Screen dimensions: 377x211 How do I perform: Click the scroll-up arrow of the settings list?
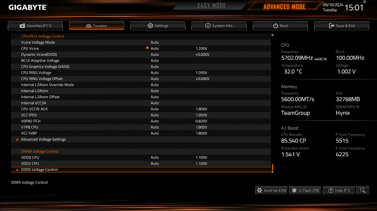point(273,35)
